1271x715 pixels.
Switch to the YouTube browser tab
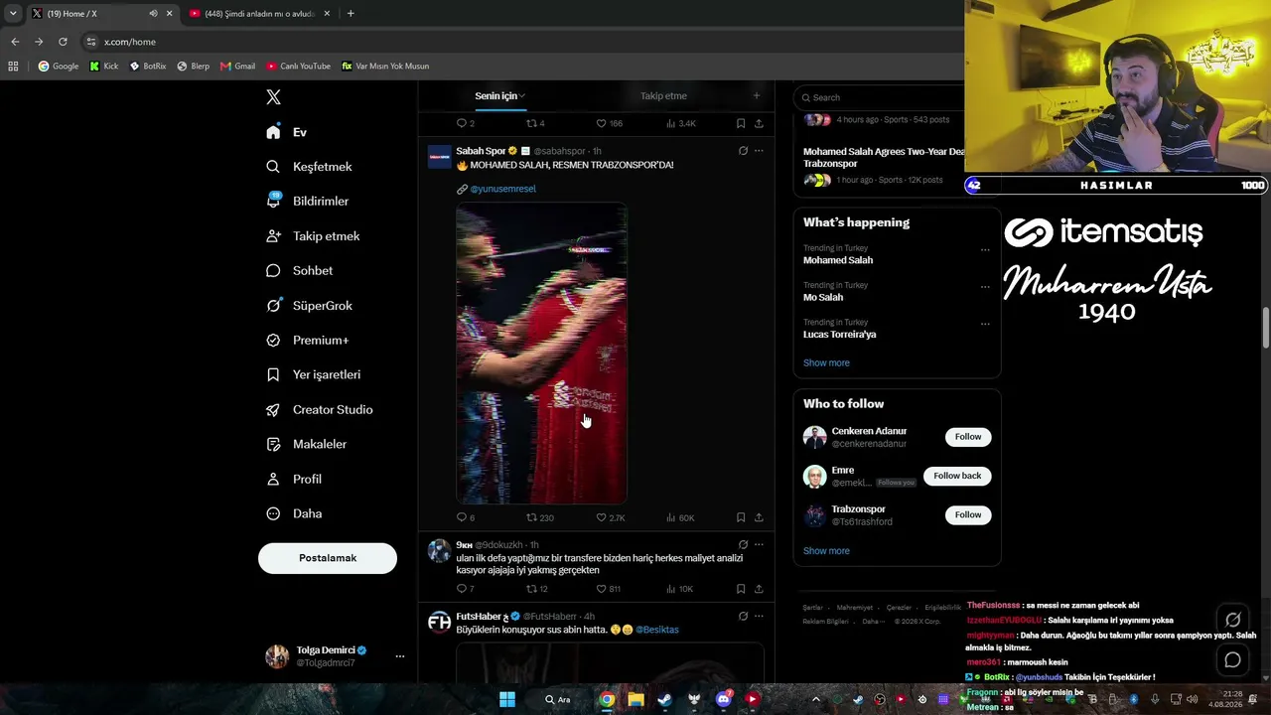point(258,14)
